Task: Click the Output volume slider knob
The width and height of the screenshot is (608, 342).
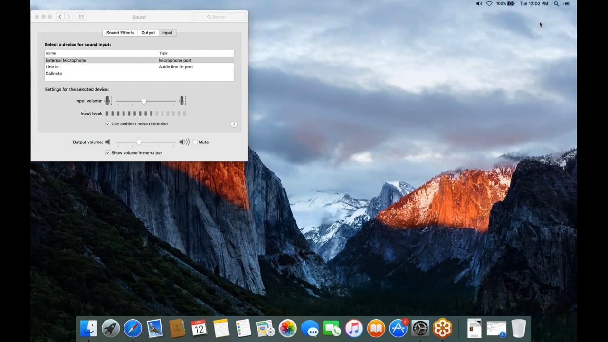Action: (x=139, y=142)
